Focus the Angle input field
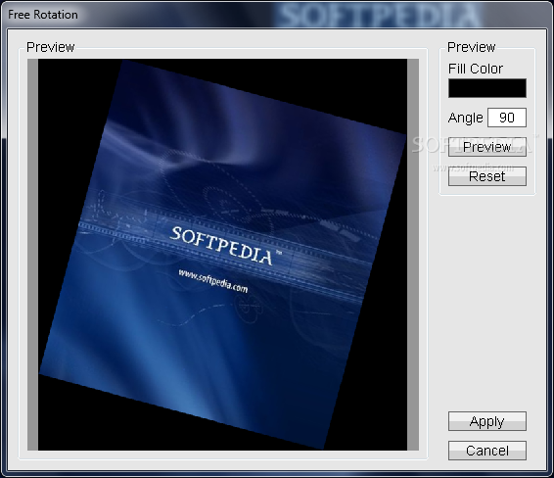This screenshot has height=478, width=554. tap(507, 118)
